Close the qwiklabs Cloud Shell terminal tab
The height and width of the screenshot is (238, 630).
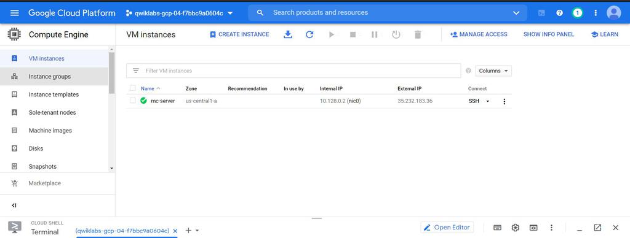pyautogui.click(x=175, y=231)
